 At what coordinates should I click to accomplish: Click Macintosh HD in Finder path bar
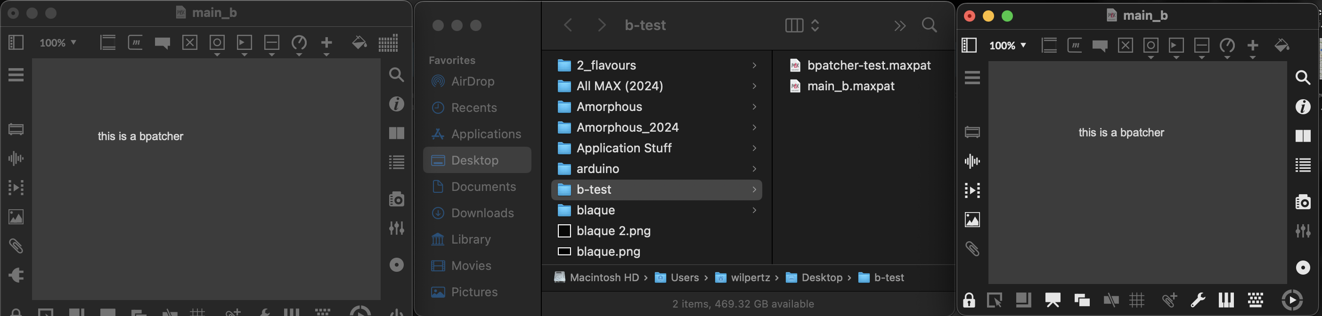click(597, 277)
